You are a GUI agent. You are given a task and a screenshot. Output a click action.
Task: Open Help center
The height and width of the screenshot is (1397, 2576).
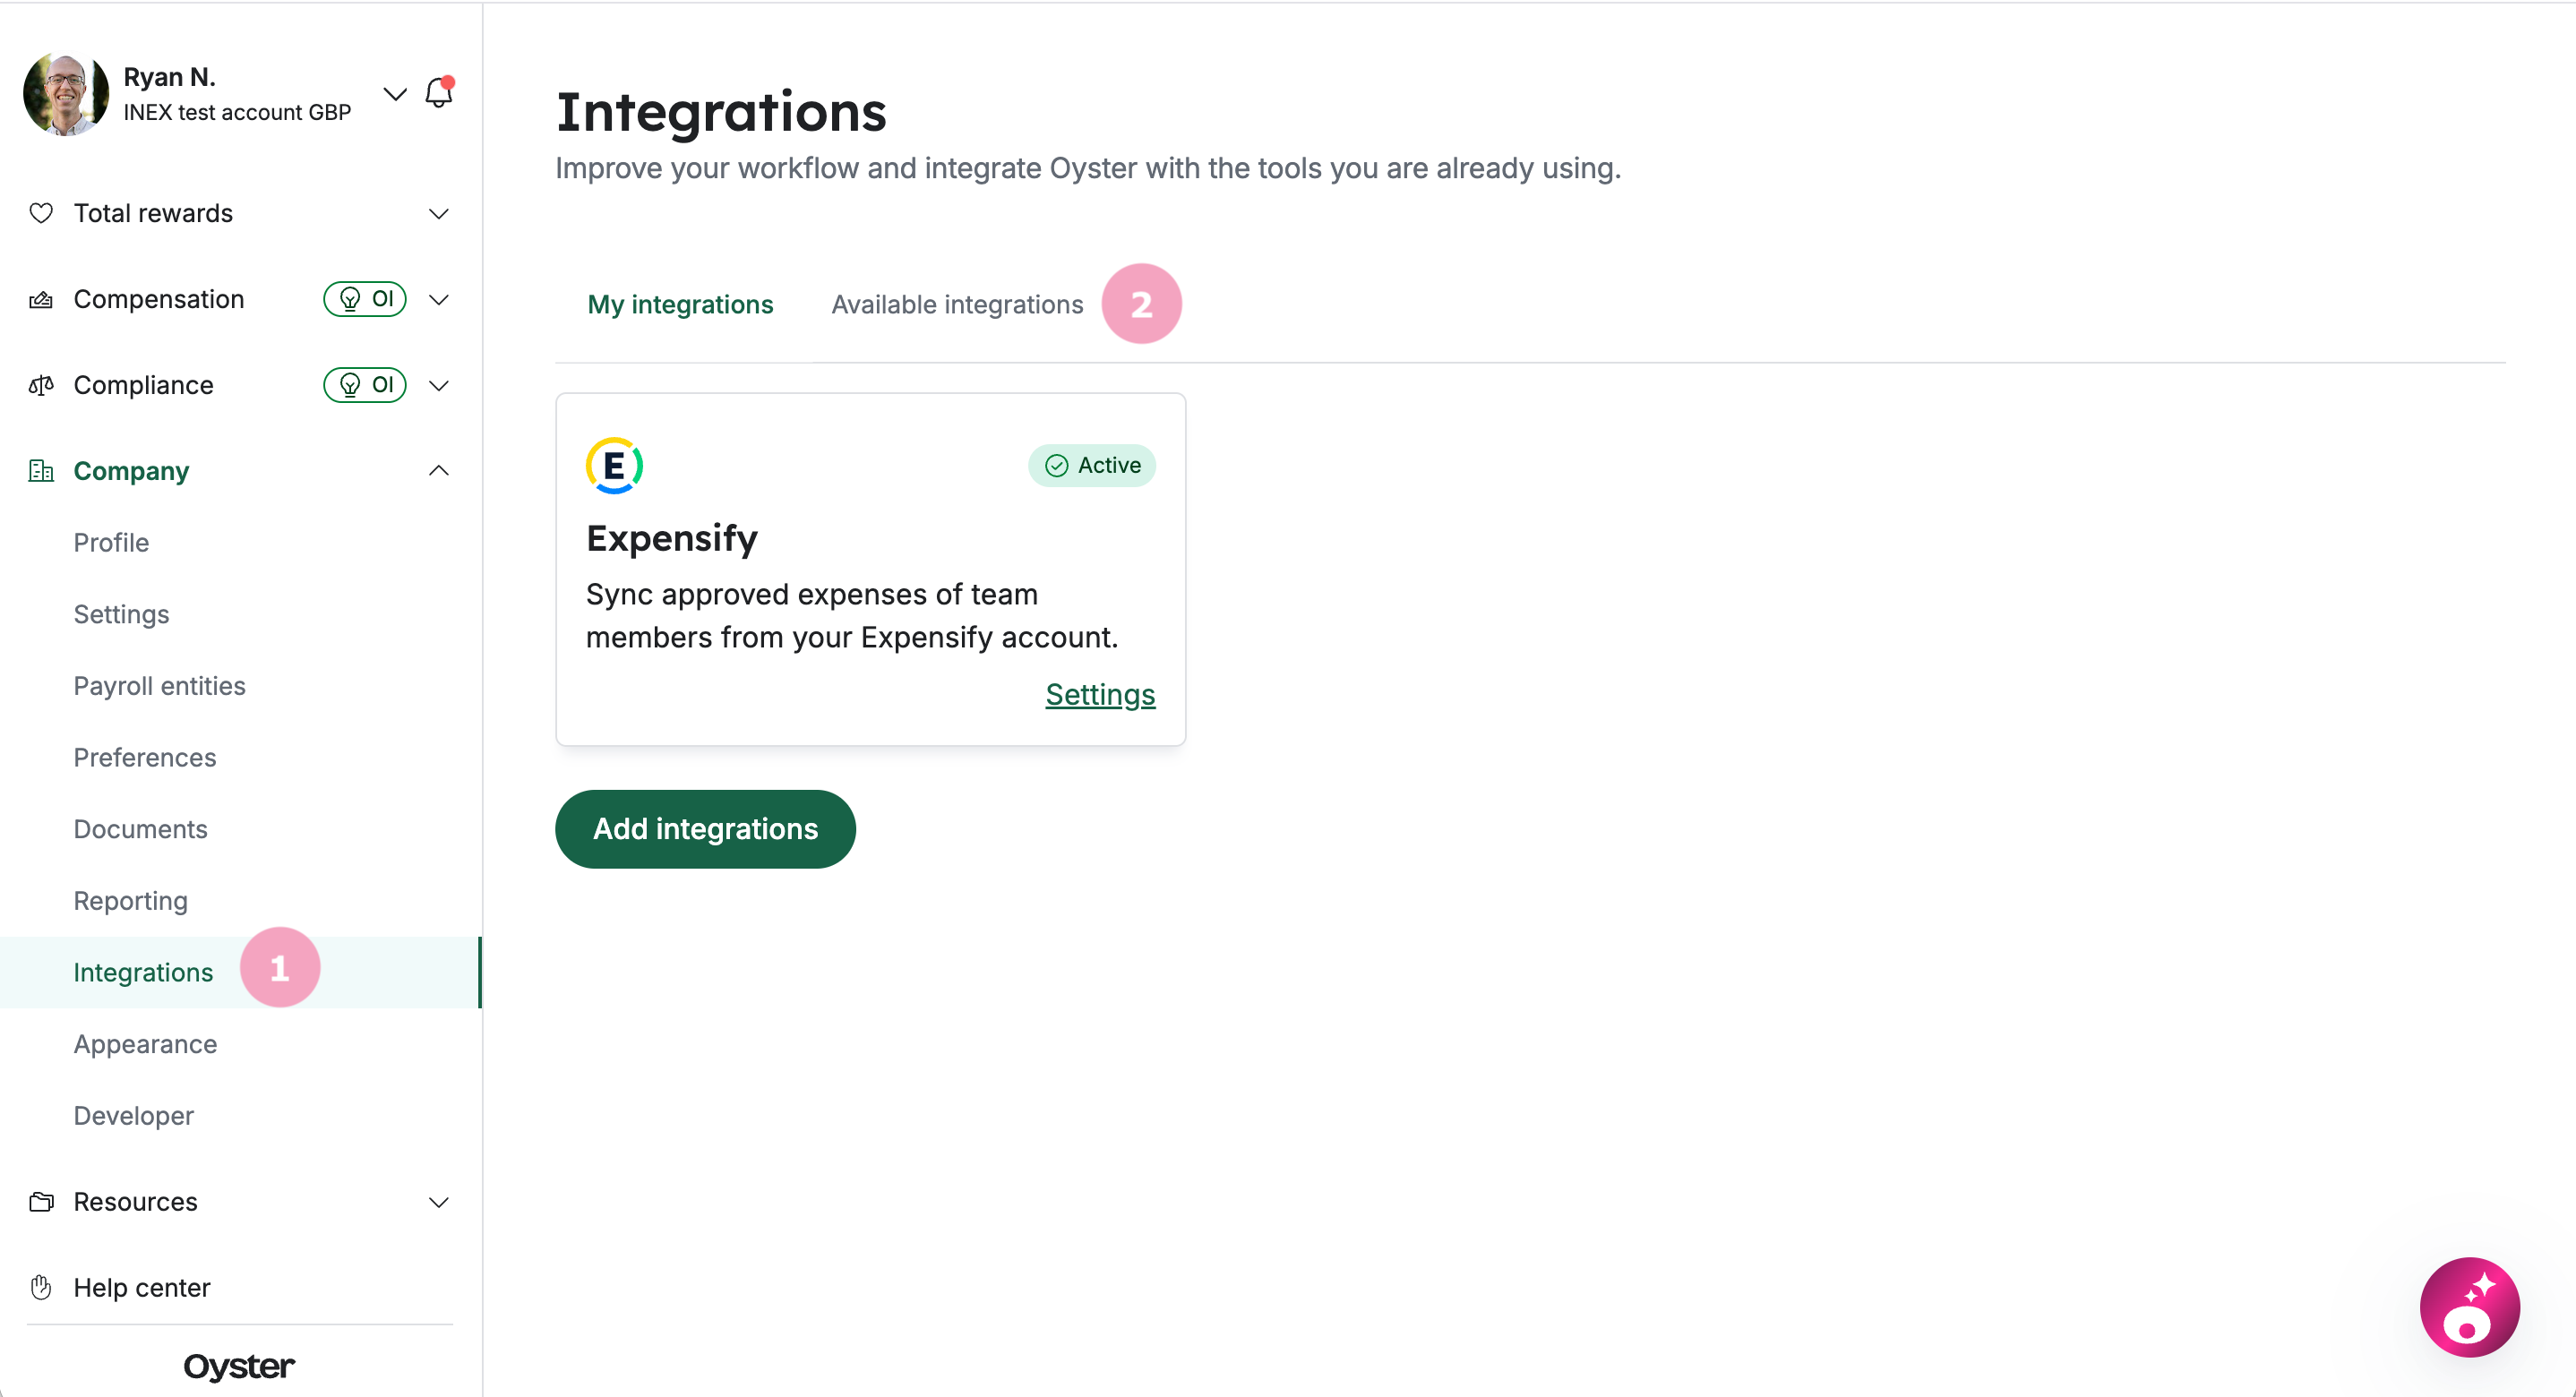click(x=141, y=1288)
